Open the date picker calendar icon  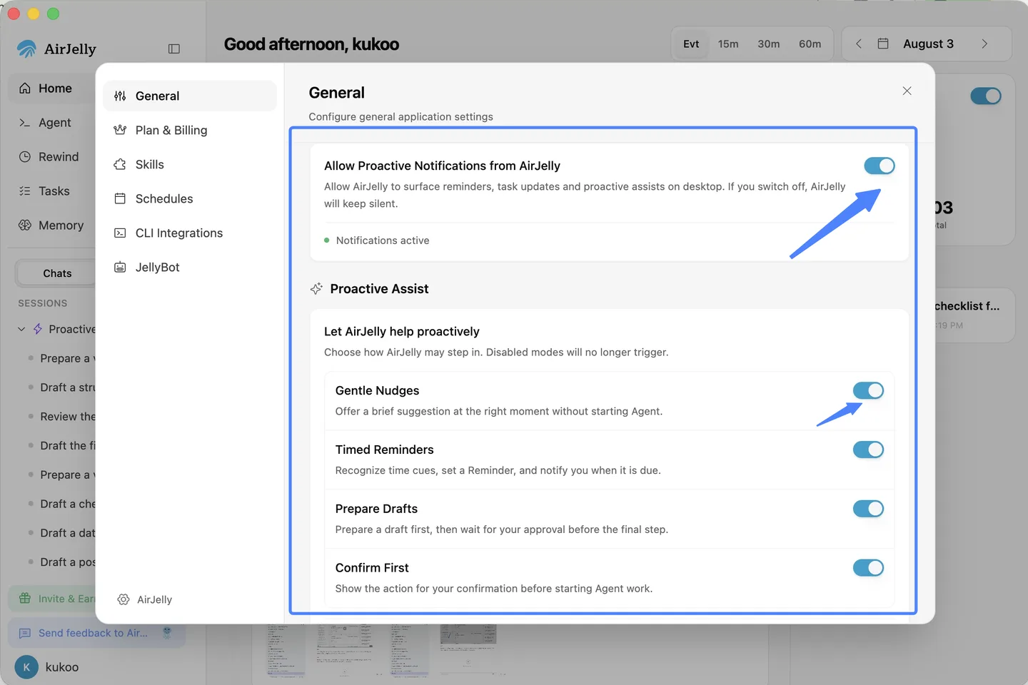click(x=883, y=44)
